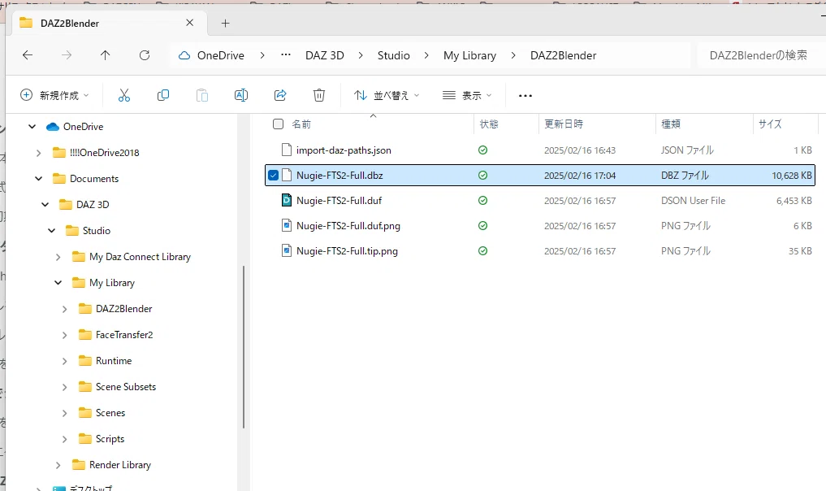Click the Nugie-FTS2-Full.tip.png file icon
This screenshot has width=826, height=491.
click(x=287, y=251)
